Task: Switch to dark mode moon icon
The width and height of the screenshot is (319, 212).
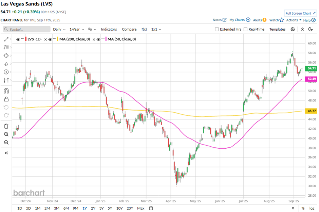Action: (311, 29)
